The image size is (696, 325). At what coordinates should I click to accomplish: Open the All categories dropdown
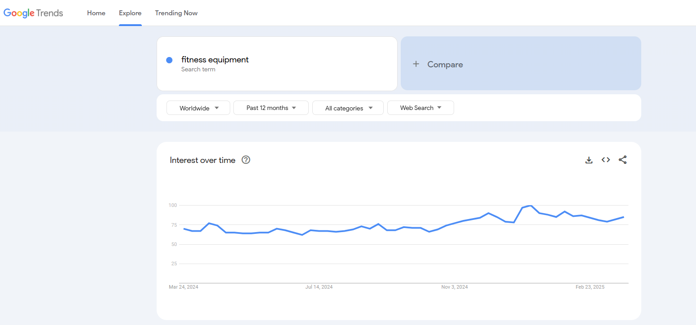348,108
